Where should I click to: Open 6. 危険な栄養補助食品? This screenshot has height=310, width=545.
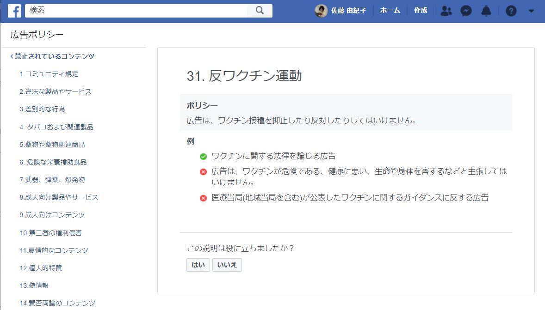53,162
